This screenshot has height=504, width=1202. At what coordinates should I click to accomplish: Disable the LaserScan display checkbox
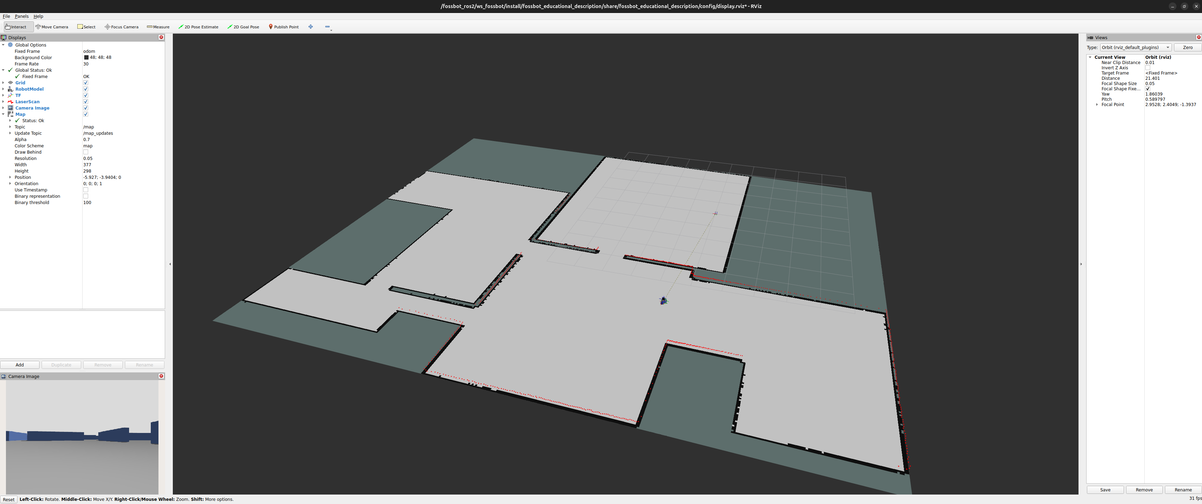click(x=85, y=102)
